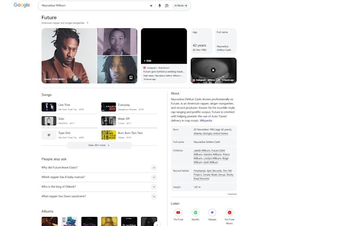Click Height 1.87 m value
Image resolution: width=362 pixels, height=226 pixels.
coord(197,187)
